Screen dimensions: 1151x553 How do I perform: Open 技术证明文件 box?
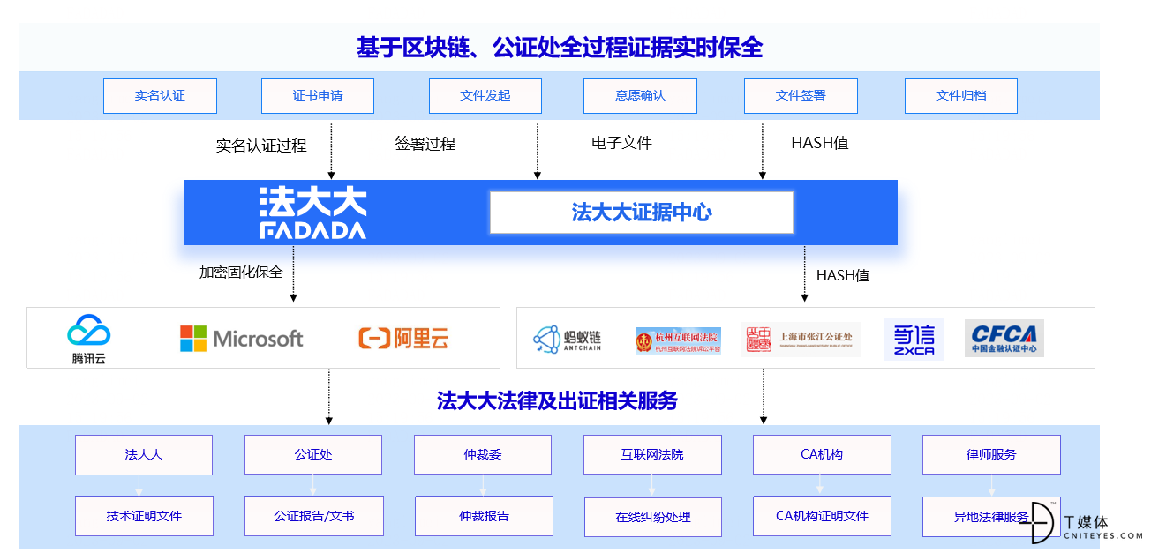(x=144, y=516)
